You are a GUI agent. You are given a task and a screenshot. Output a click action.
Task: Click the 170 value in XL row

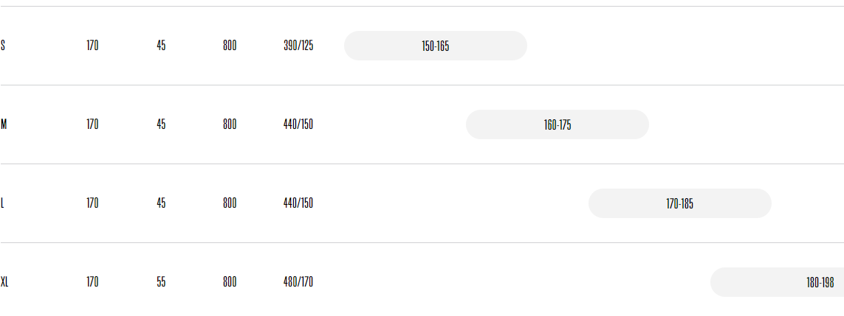(92, 282)
